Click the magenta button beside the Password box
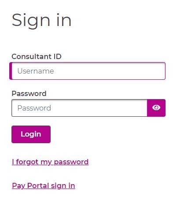This screenshot has width=177, height=200. click(156, 108)
